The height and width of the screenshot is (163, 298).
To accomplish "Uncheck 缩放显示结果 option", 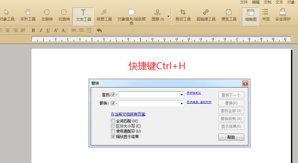I will (x=113, y=136).
